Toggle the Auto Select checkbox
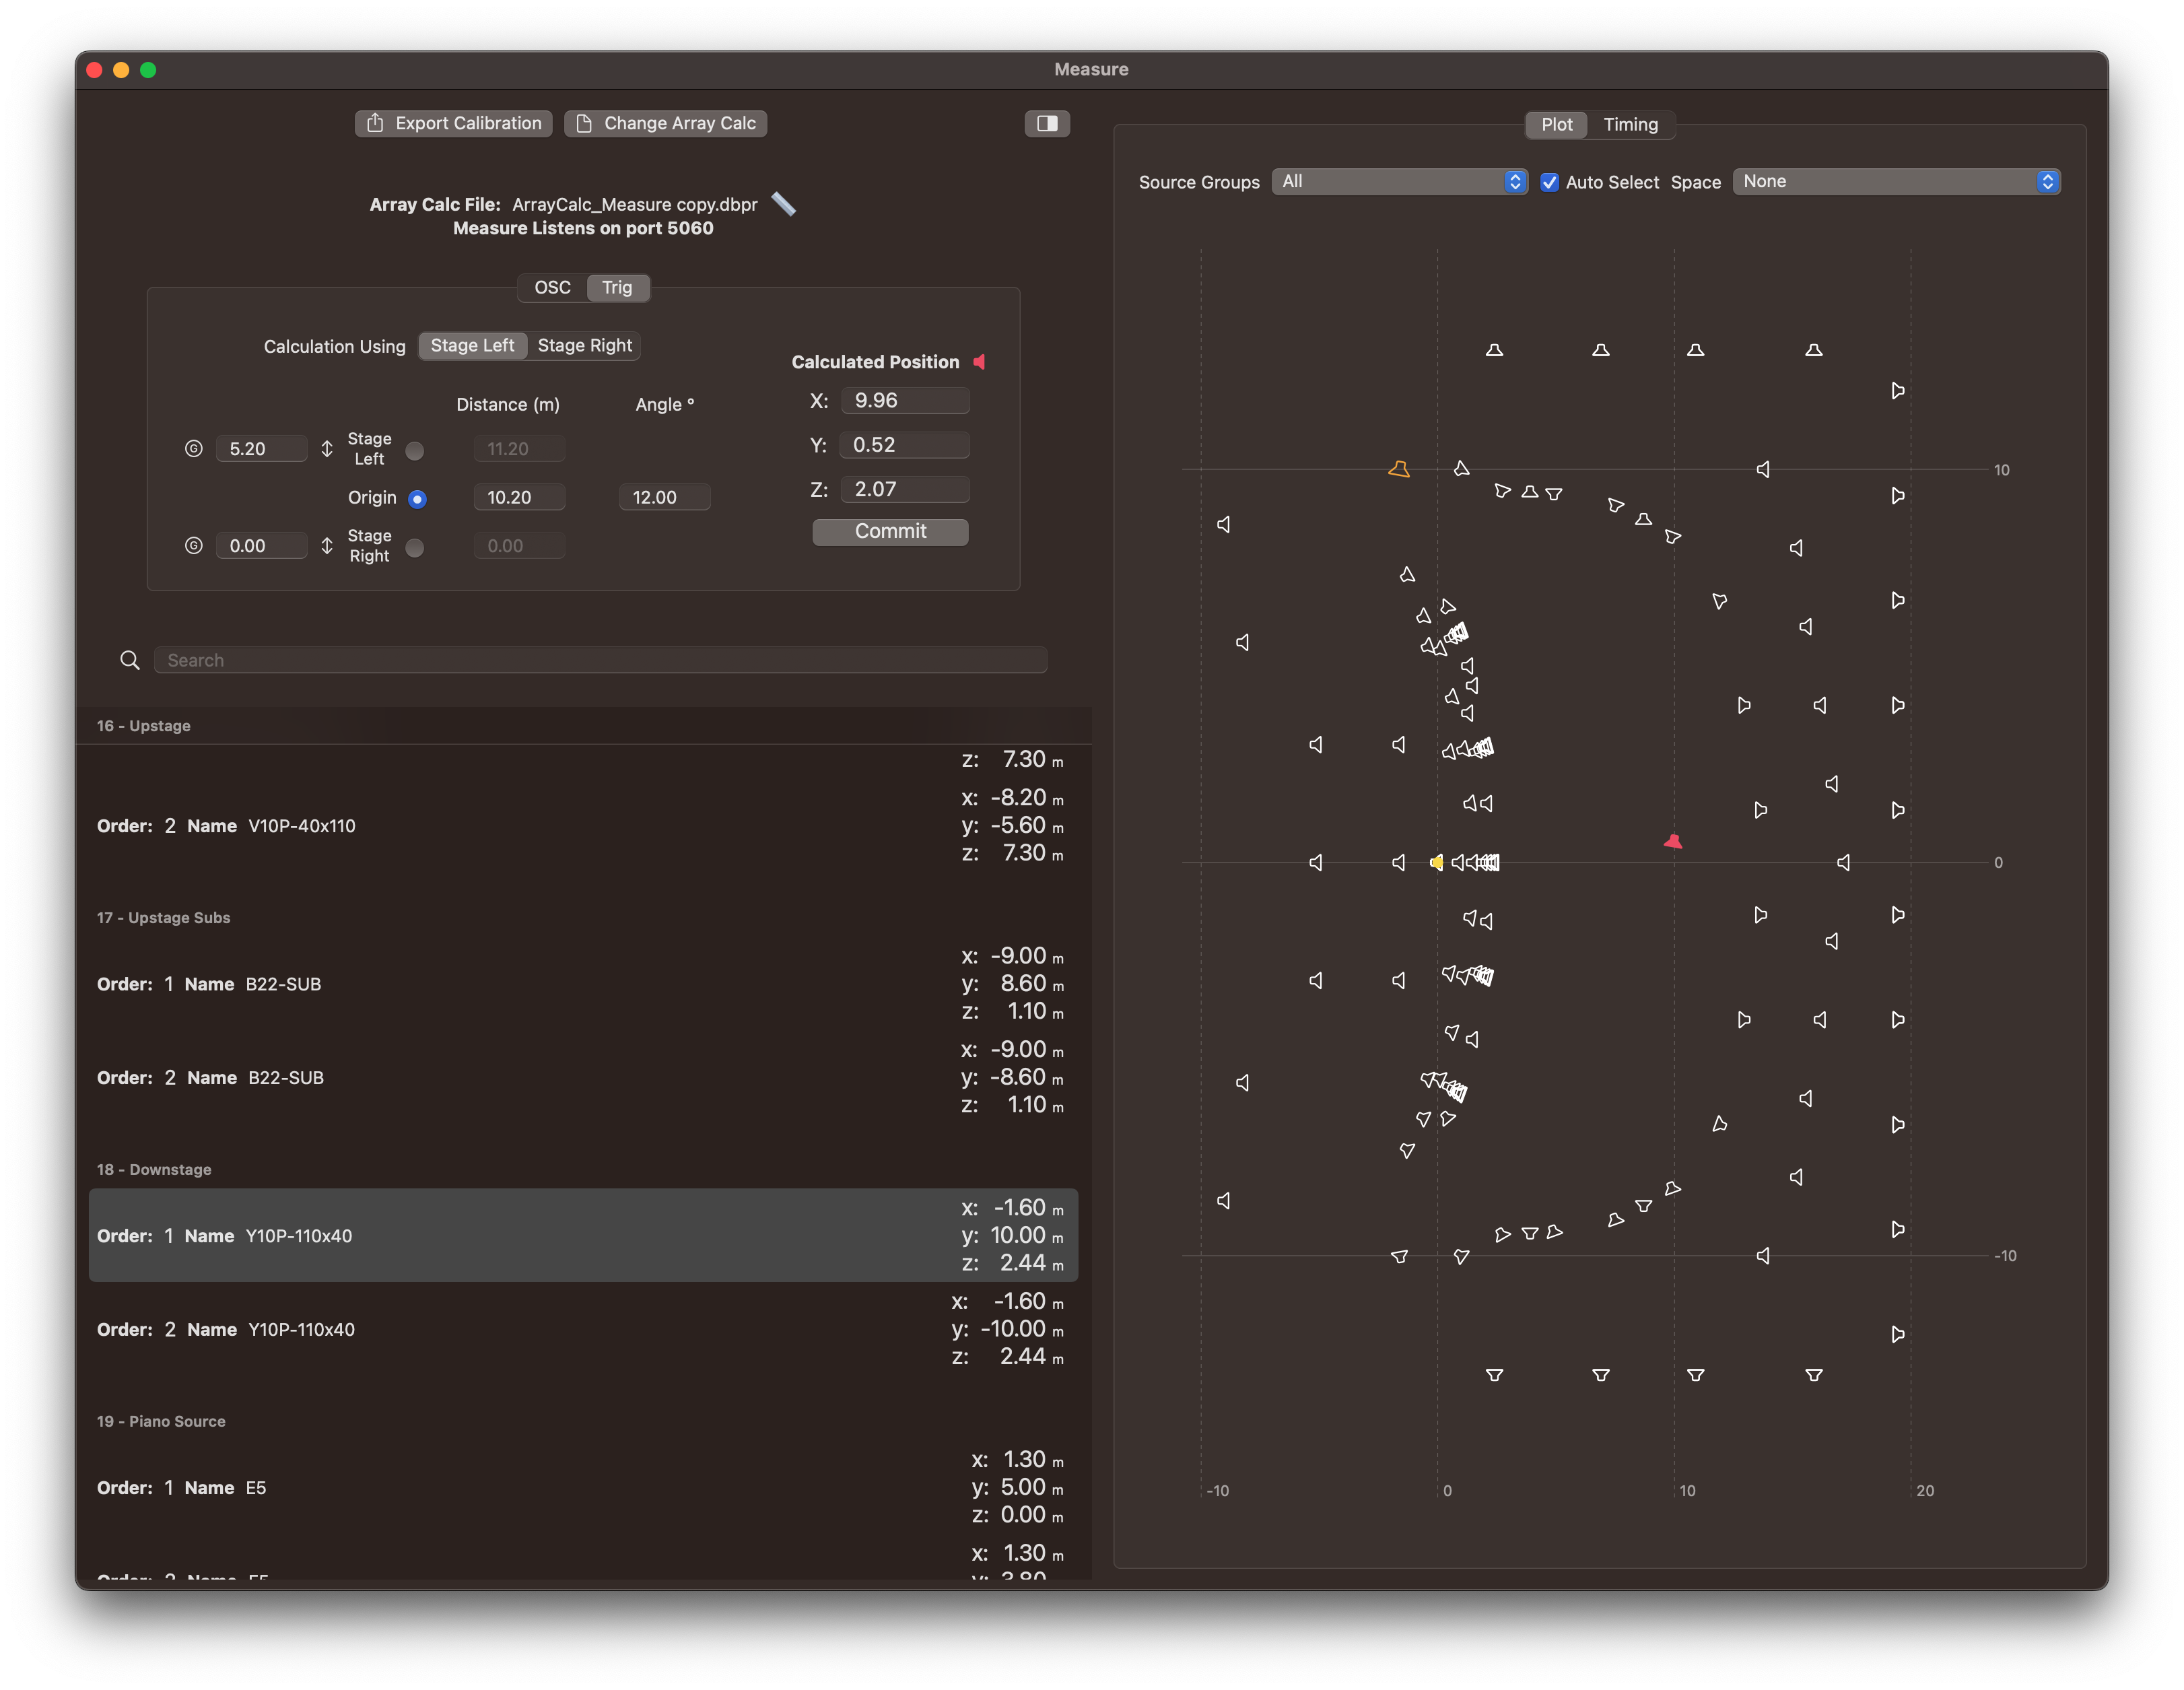Viewport: 2184px width, 1690px height. [x=1549, y=182]
